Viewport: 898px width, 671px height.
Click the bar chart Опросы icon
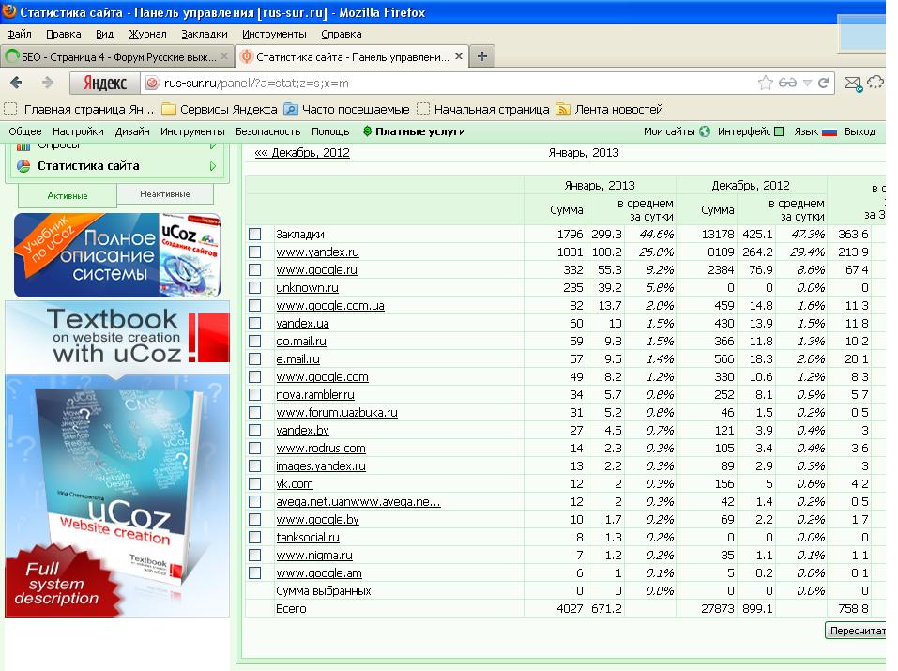(x=23, y=146)
